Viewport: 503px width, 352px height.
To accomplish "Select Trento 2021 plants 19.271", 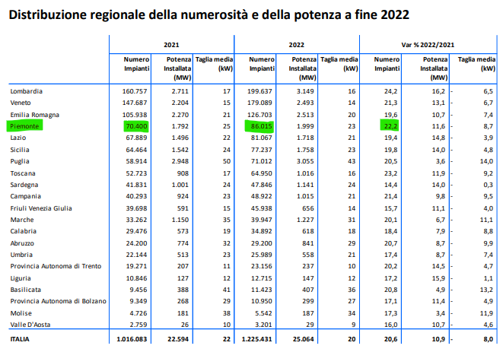I will (136, 266).
